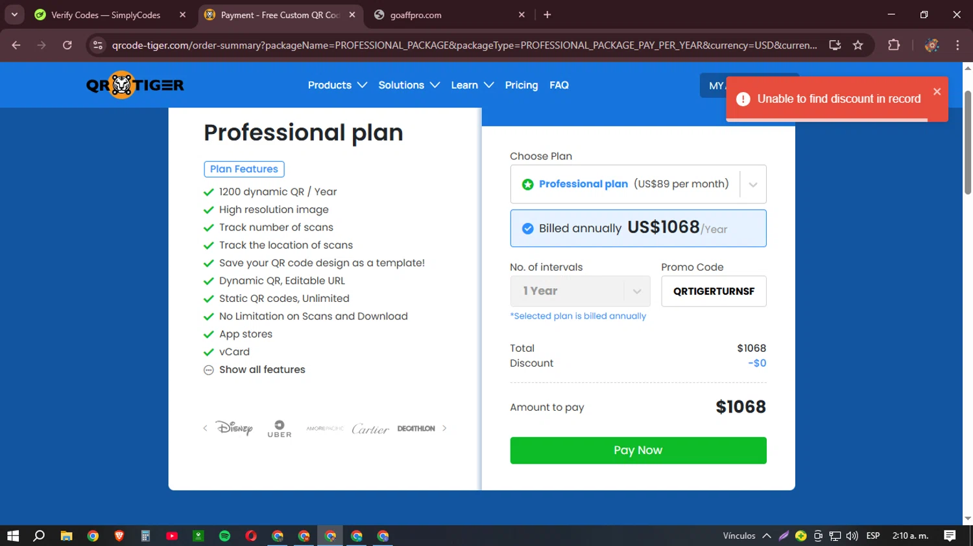Go to the Pricing page
This screenshot has height=546, width=973.
[x=522, y=85]
